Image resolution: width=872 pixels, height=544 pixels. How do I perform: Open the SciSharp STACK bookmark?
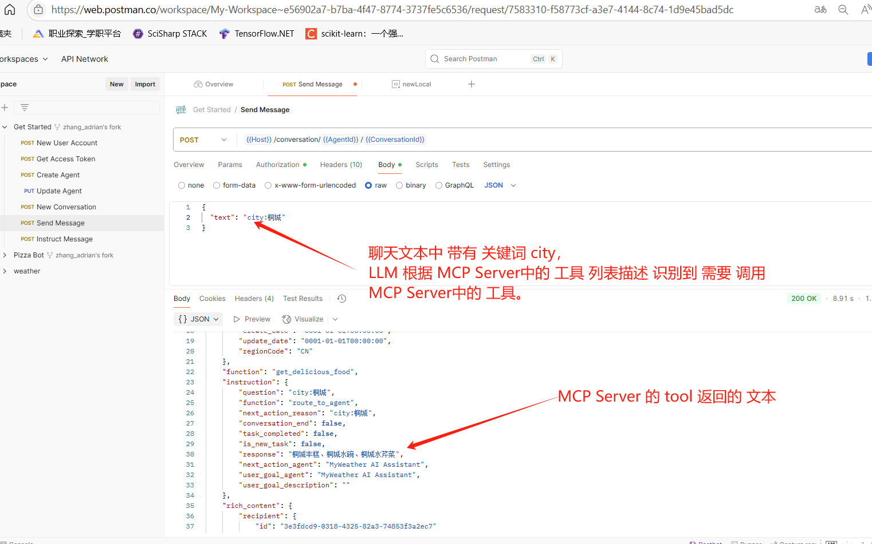tap(170, 34)
